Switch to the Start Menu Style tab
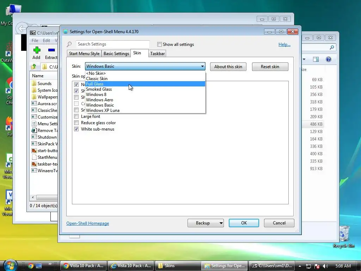 [84, 54]
